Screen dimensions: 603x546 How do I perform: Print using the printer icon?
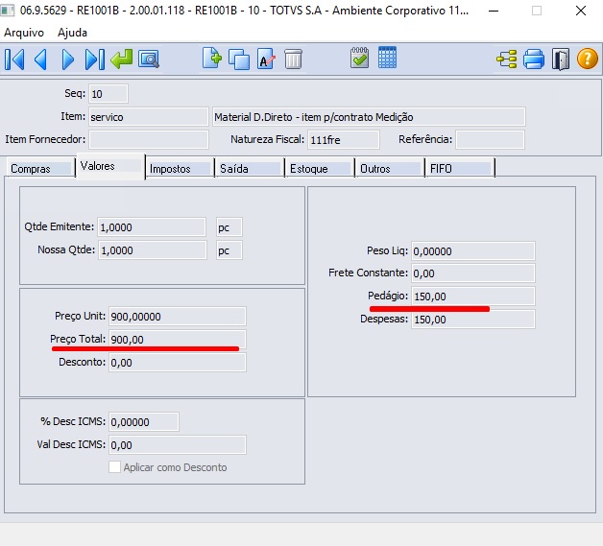point(534,59)
